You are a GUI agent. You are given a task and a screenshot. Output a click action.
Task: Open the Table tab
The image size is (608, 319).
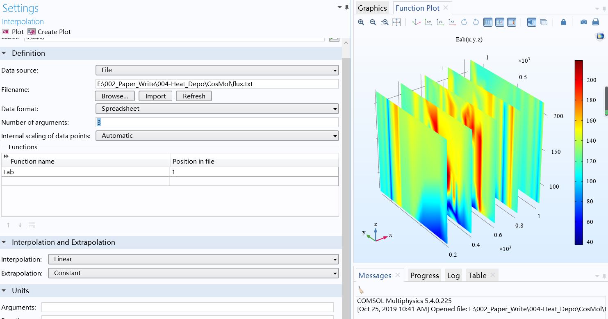point(477,276)
